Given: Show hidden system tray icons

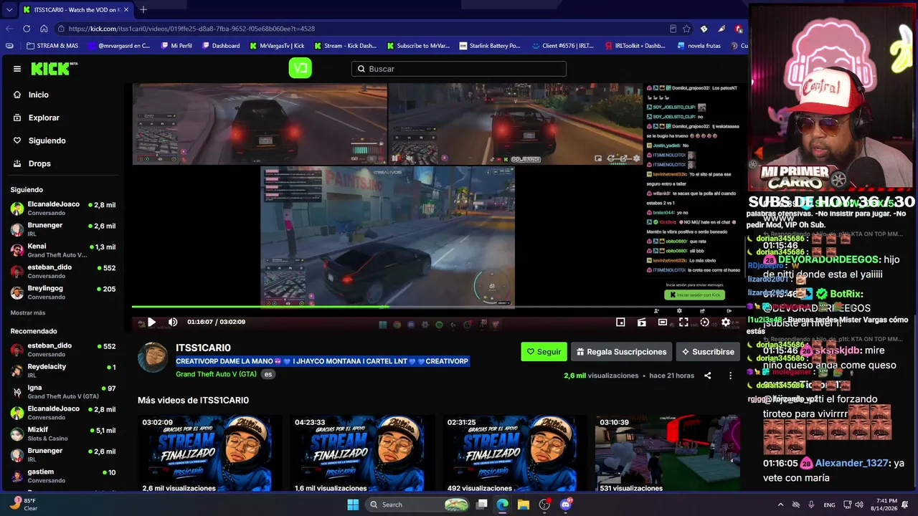Looking at the screenshot, I should [781, 505].
